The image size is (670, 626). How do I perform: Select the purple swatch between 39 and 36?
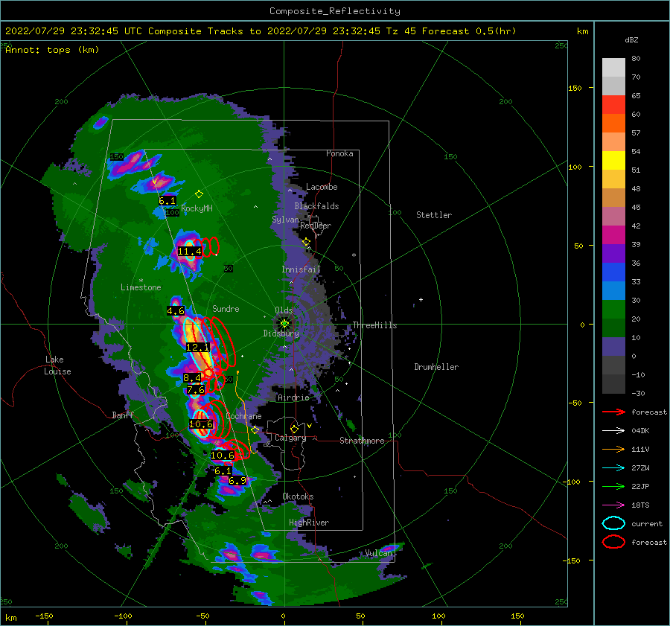tap(613, 253)
